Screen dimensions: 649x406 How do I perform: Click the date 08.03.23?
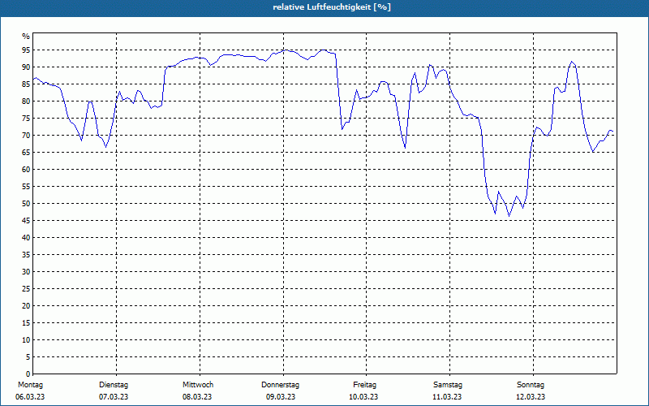coord(197,397)
